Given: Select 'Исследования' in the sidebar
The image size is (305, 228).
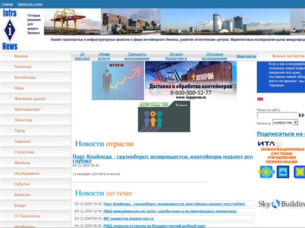Looking at the screenshot, I should coord(35,173).
